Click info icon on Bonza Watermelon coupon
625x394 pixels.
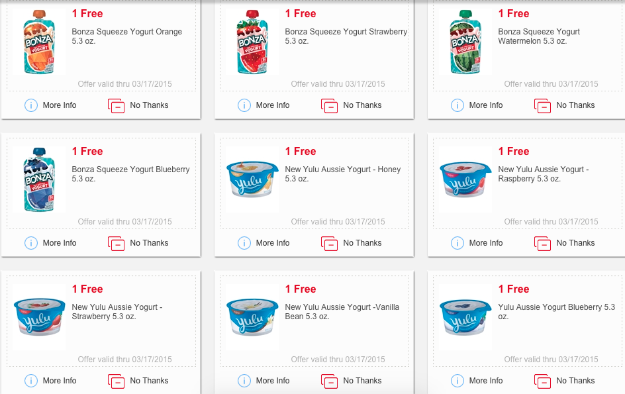(457, 105)
